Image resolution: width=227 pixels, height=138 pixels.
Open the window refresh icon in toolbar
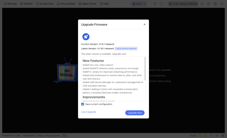215,4
